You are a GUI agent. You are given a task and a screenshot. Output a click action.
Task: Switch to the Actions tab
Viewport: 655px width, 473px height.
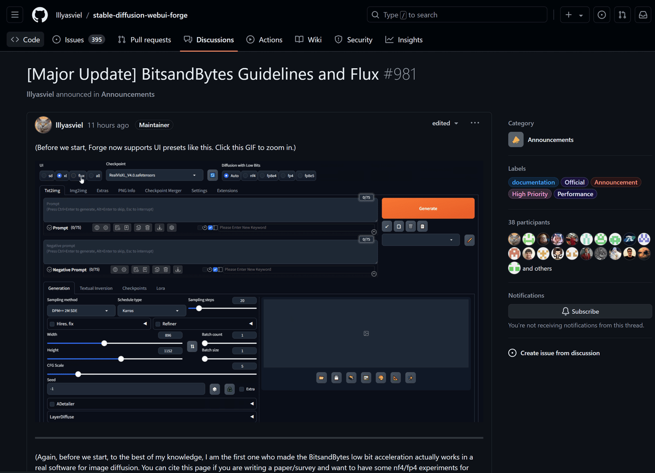(x=265, y=40)
